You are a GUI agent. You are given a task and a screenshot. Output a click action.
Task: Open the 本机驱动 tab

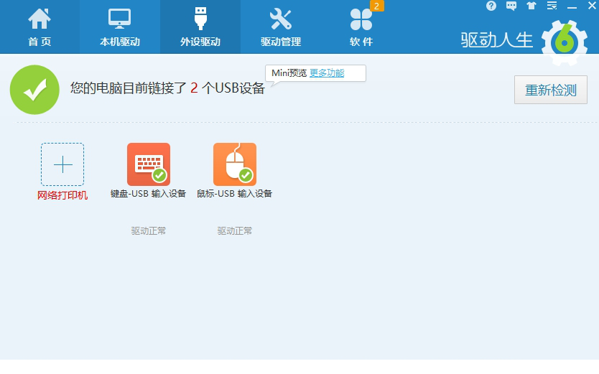(120, 27)
